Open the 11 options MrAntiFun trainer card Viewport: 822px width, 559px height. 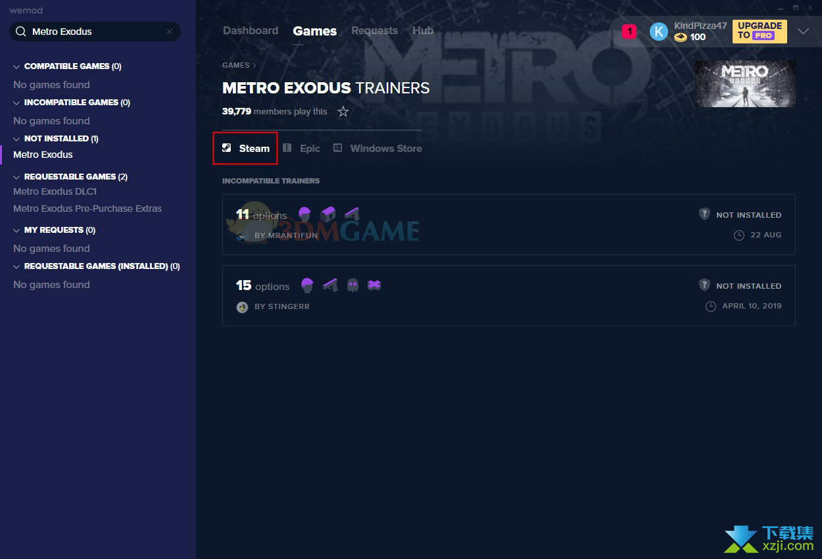click(509, 224)
